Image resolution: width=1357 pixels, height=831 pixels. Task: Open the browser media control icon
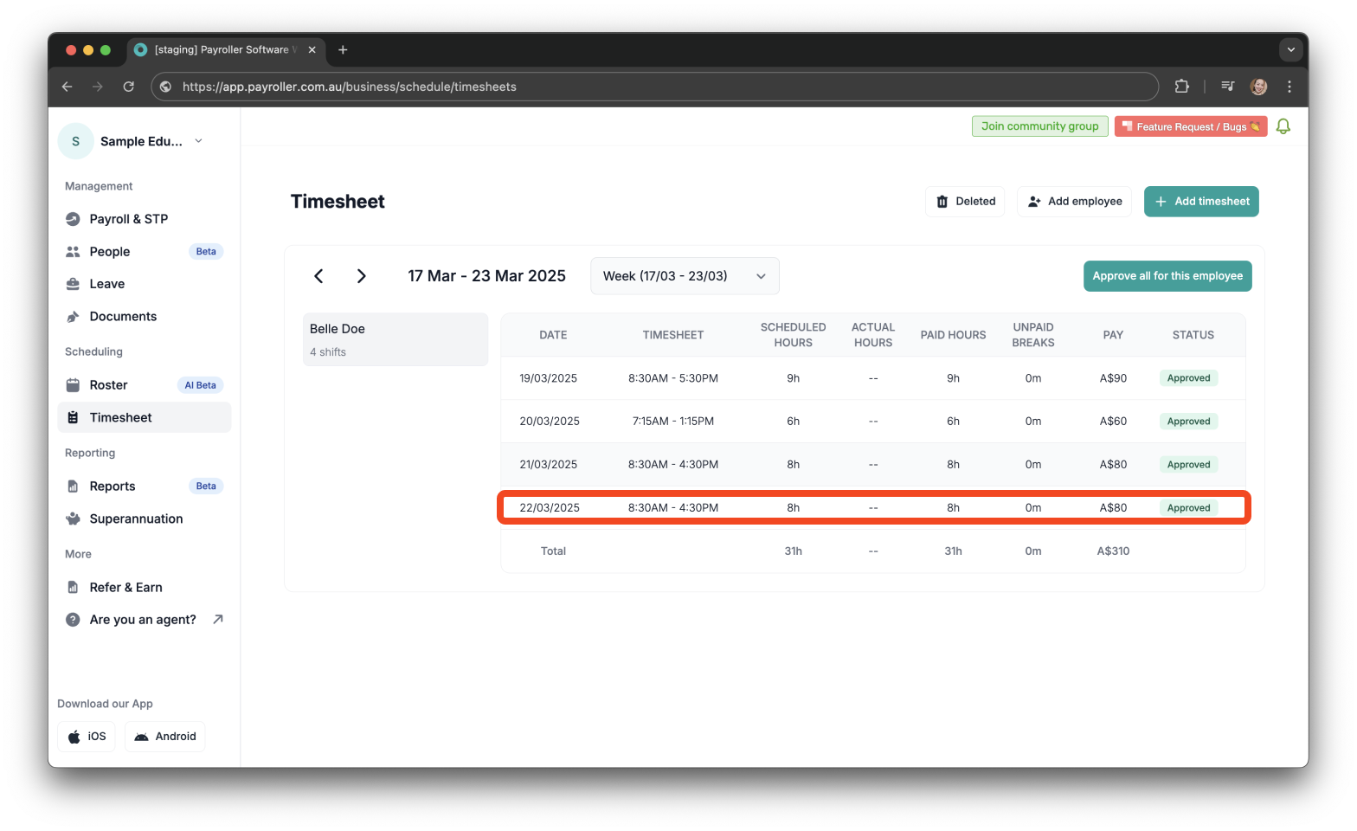[1227, 87]
